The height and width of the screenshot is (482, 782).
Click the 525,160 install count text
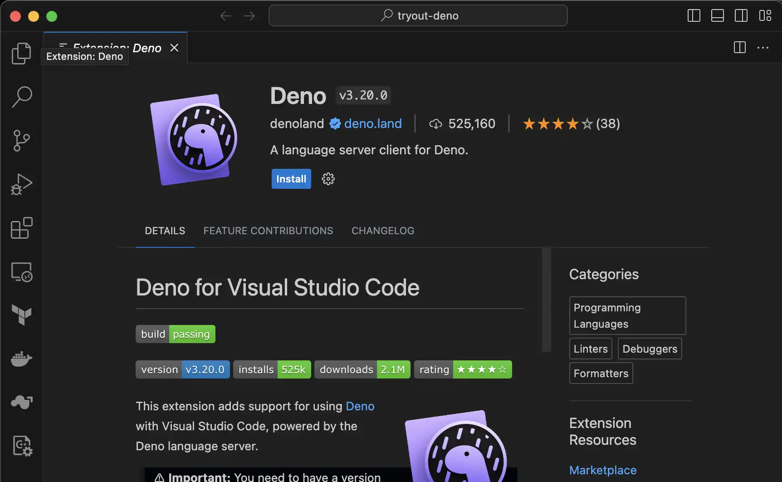click(x=472, y=123)
